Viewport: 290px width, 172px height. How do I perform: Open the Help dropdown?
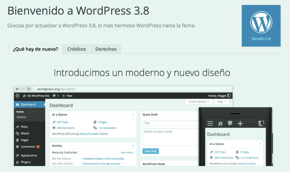221,102
